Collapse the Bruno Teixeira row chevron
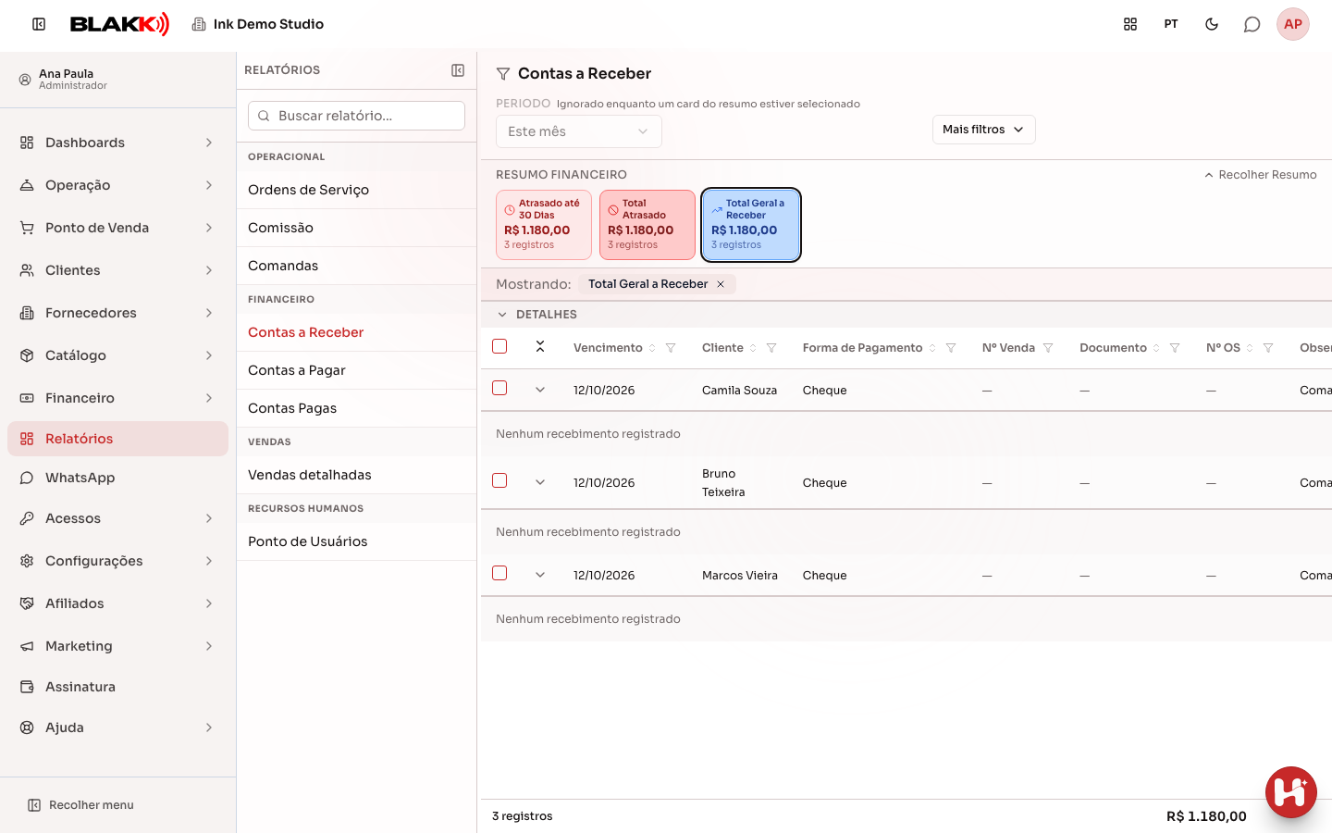This screenshot has width=1332, height=833. pos(540,482)
